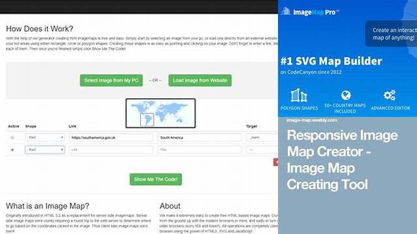Image resolution: width=417 pixels, height=234 pixels.
Task: Open Target dropdown in the South America row
Action: 262,138
